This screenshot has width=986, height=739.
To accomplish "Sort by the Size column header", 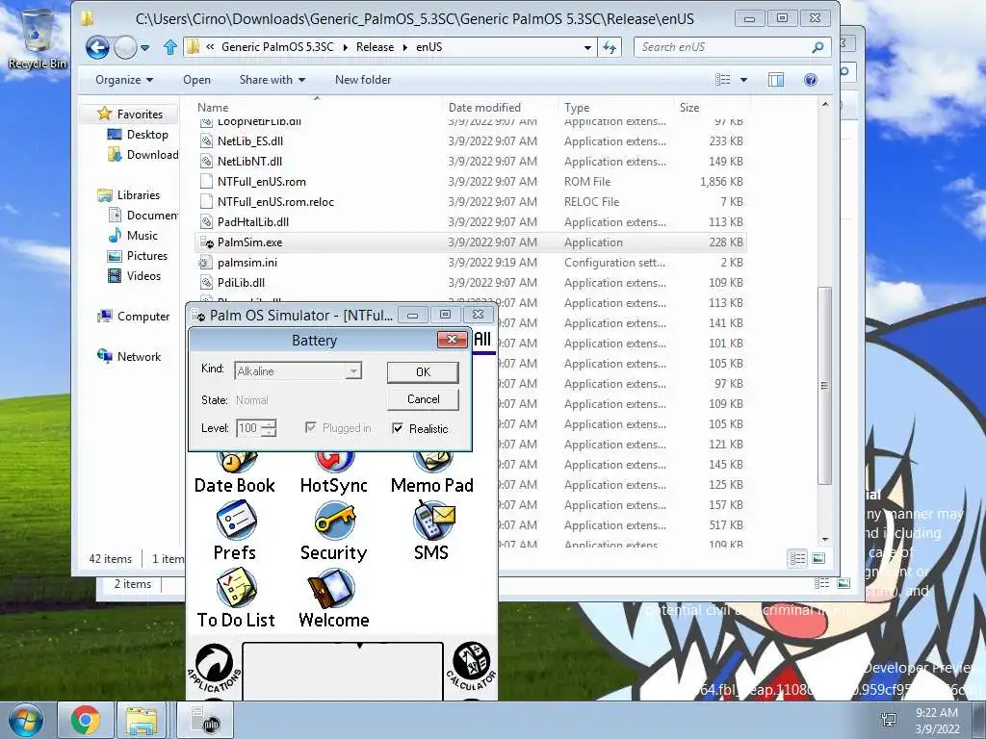I will coord(689,108).
